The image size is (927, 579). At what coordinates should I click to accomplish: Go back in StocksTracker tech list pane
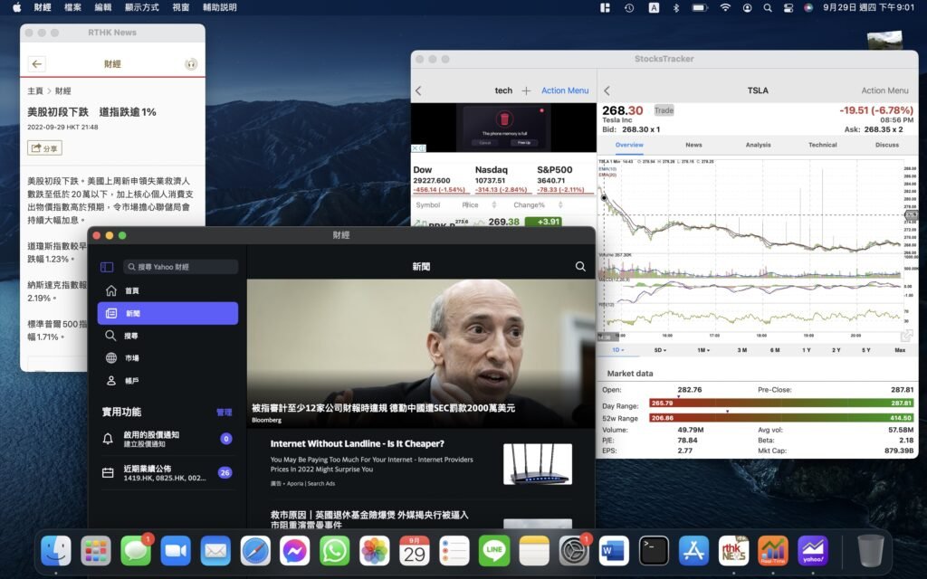coord(418,90)
